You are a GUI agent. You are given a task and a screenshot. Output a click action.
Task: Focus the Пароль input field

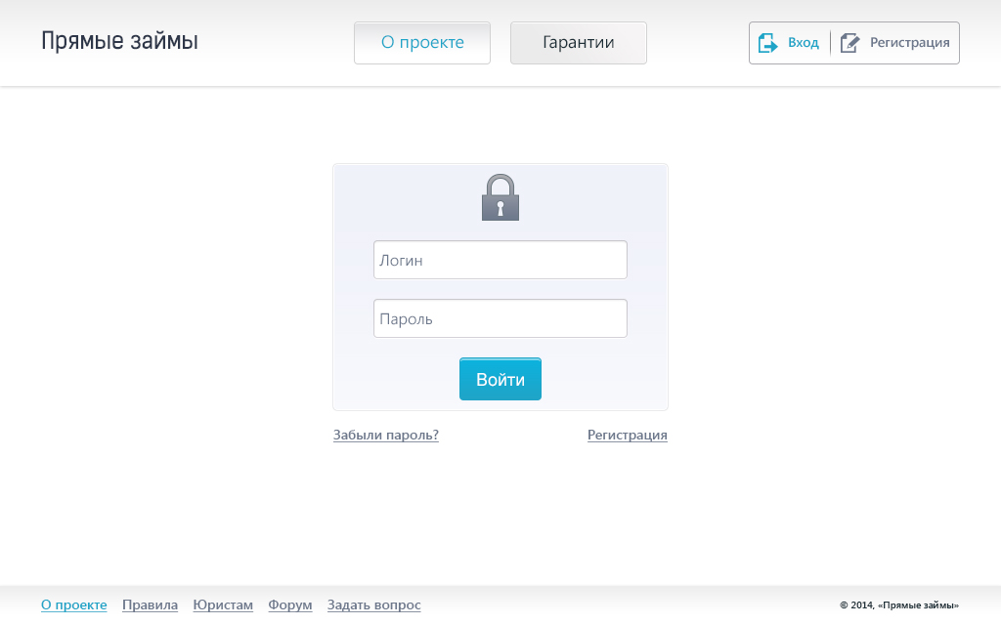(x=500, y=318)
